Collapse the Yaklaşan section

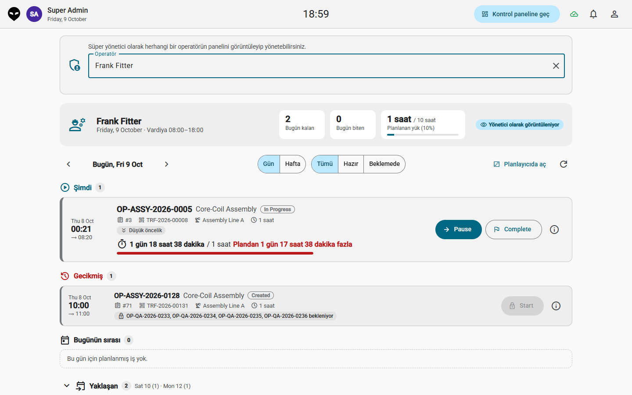(x=67, y=386)
